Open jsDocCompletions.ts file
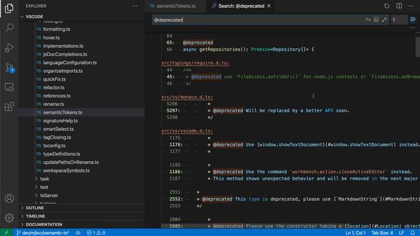Image resolution: width=420 pixels, height=236 pixels. [65, 54]
